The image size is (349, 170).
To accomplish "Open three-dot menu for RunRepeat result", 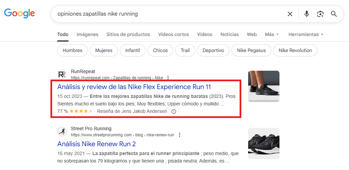I will click(168, 78).
